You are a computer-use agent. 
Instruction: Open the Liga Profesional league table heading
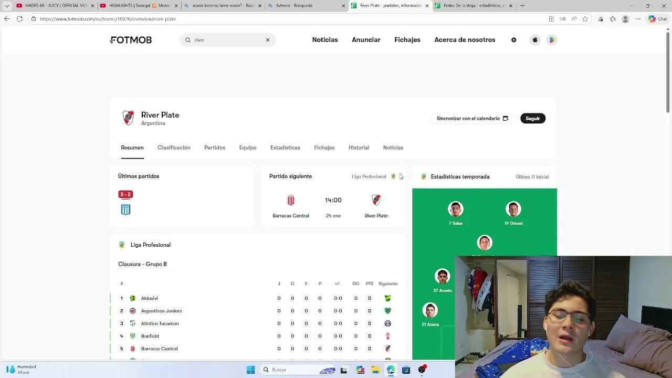(x=150, y=245)
